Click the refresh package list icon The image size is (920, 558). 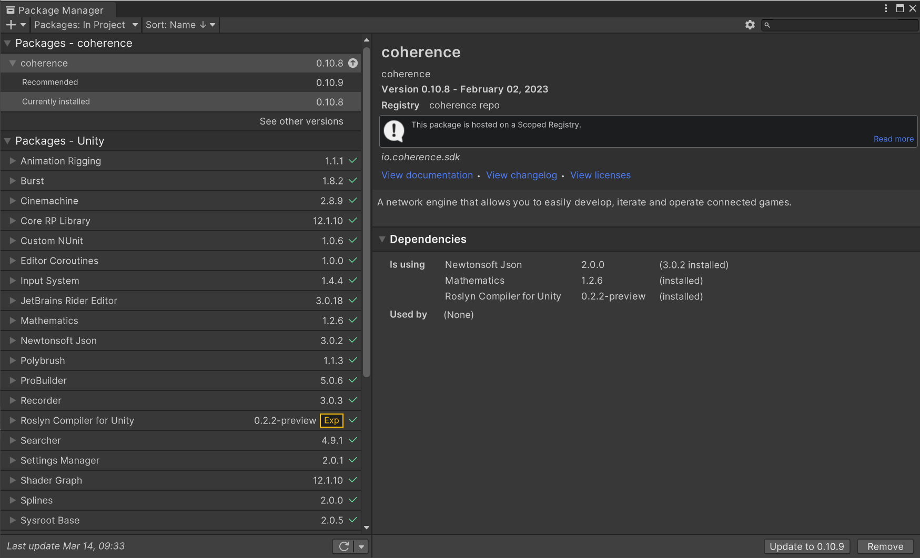point(344,546)
